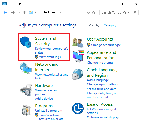
Task: Click the up arrow to parent folder
Action: (x=25, y=12)
